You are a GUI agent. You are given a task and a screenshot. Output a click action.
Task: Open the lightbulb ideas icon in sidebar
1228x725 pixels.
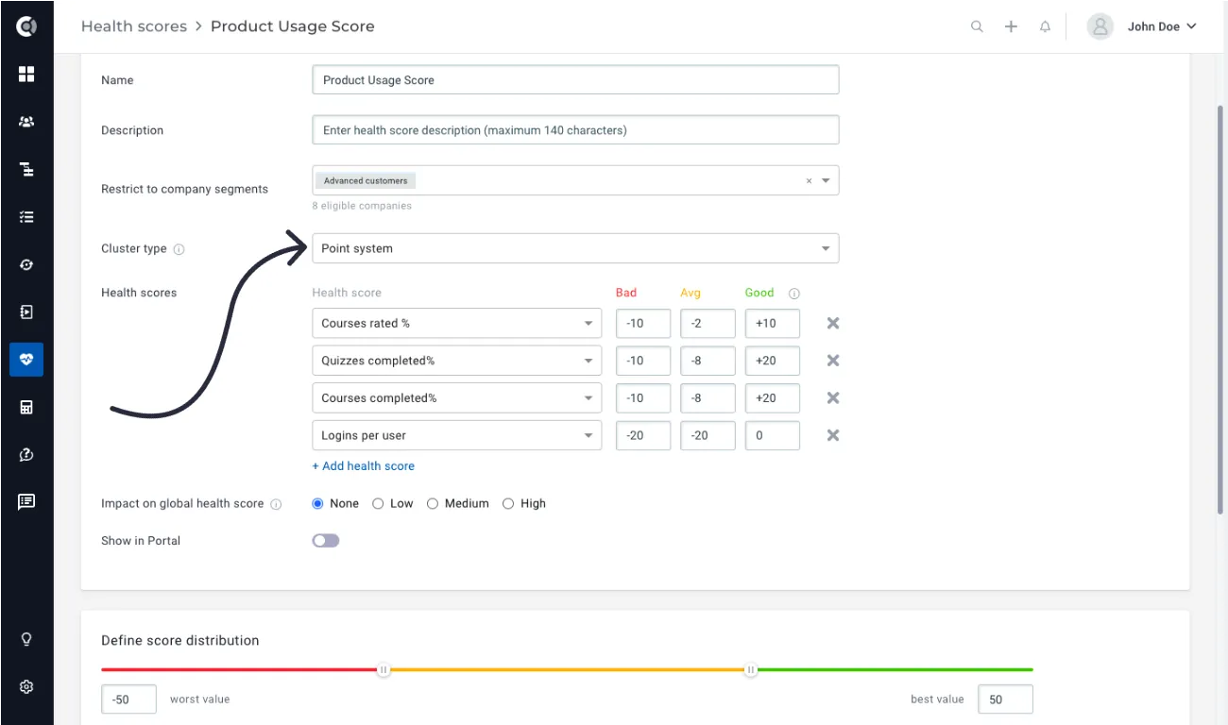tap(26, 639)
